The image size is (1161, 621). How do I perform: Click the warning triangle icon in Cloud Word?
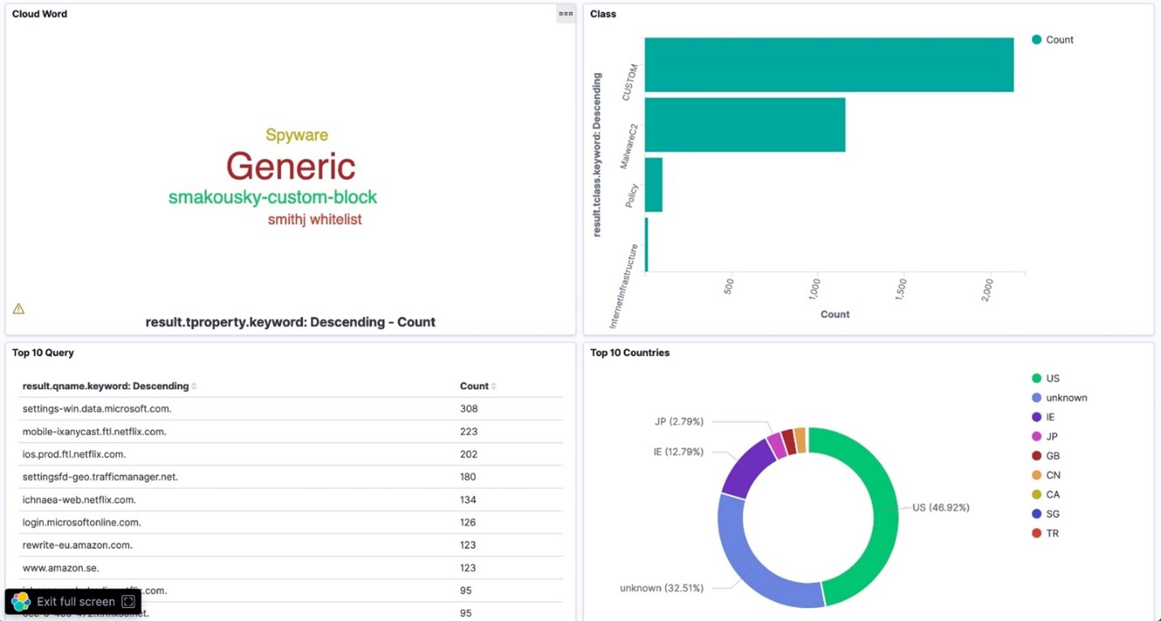19,309
